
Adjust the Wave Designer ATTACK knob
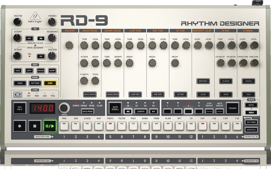point(17,56)
